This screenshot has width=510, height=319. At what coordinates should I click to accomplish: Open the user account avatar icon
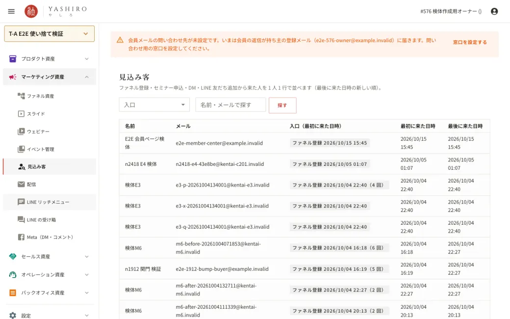[x=494, y=11]
